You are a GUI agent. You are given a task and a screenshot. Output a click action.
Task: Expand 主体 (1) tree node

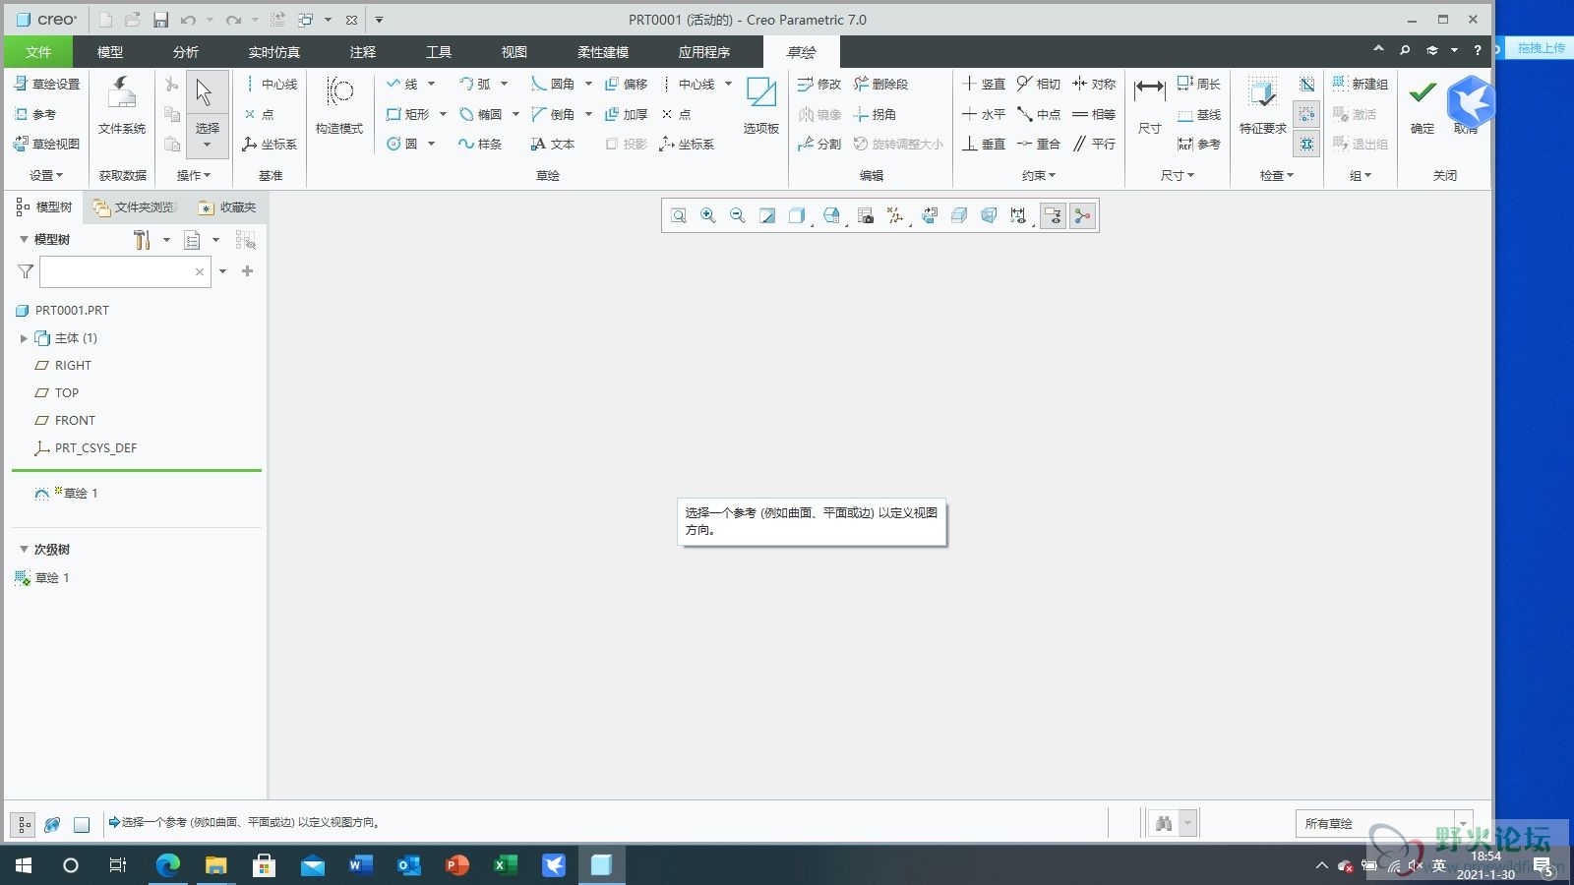[24, 338]
